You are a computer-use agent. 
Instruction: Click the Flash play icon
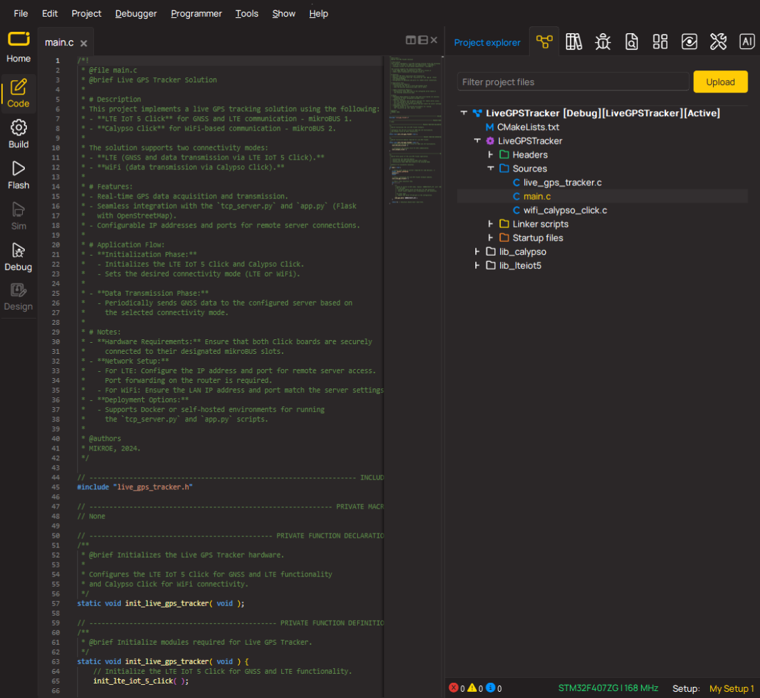(x=19, y=169)
